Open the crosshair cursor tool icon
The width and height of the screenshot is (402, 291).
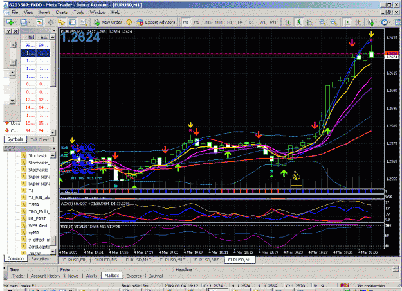pyautogui.click(x=51, y=22)
